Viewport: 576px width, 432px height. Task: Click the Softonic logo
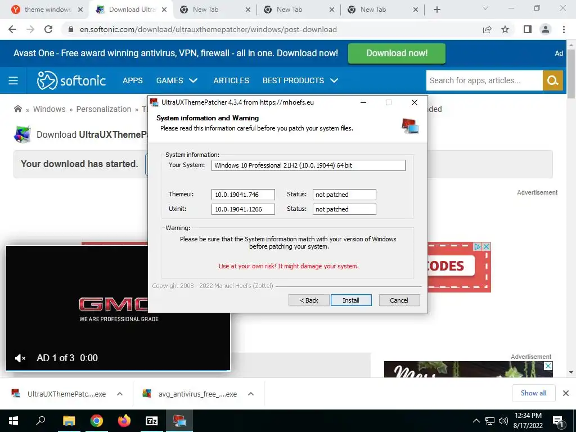pos(71,80)
